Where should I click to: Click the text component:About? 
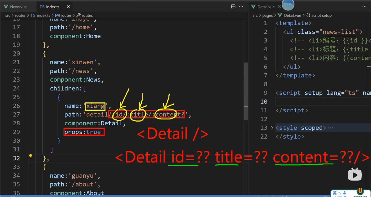point(77,193)
